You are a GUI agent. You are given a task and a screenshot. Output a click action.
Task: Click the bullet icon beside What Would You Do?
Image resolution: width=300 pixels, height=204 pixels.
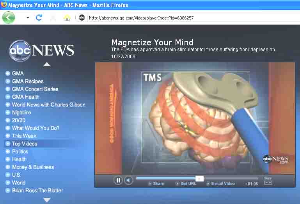coord(8,128)
